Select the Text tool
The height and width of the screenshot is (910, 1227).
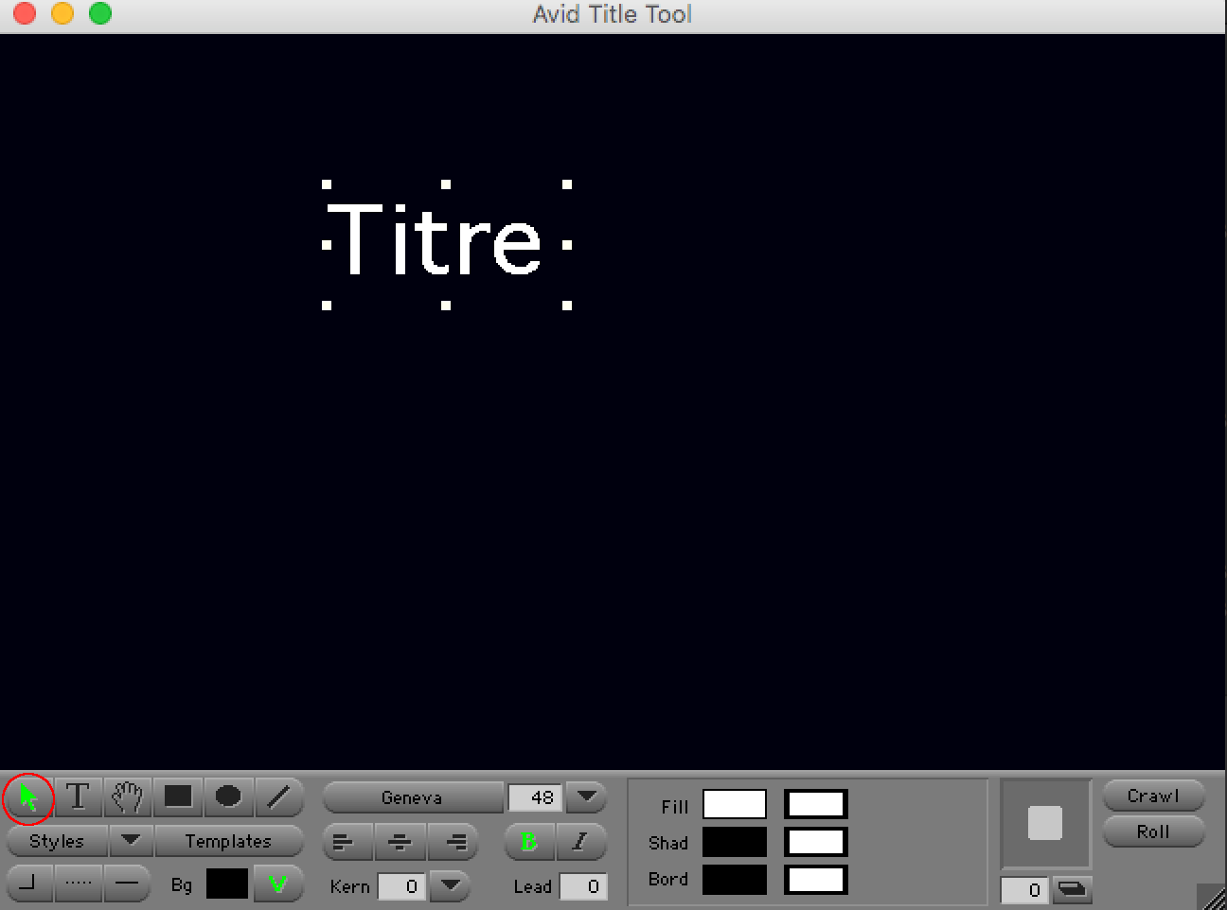78,797
